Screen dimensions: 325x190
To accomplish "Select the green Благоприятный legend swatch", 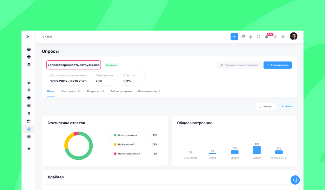I will tap(115, 135).
